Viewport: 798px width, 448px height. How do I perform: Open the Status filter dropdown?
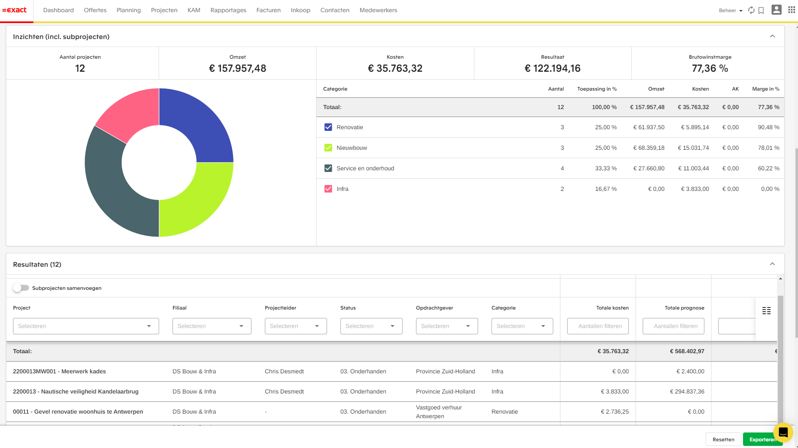click(372, 326)
